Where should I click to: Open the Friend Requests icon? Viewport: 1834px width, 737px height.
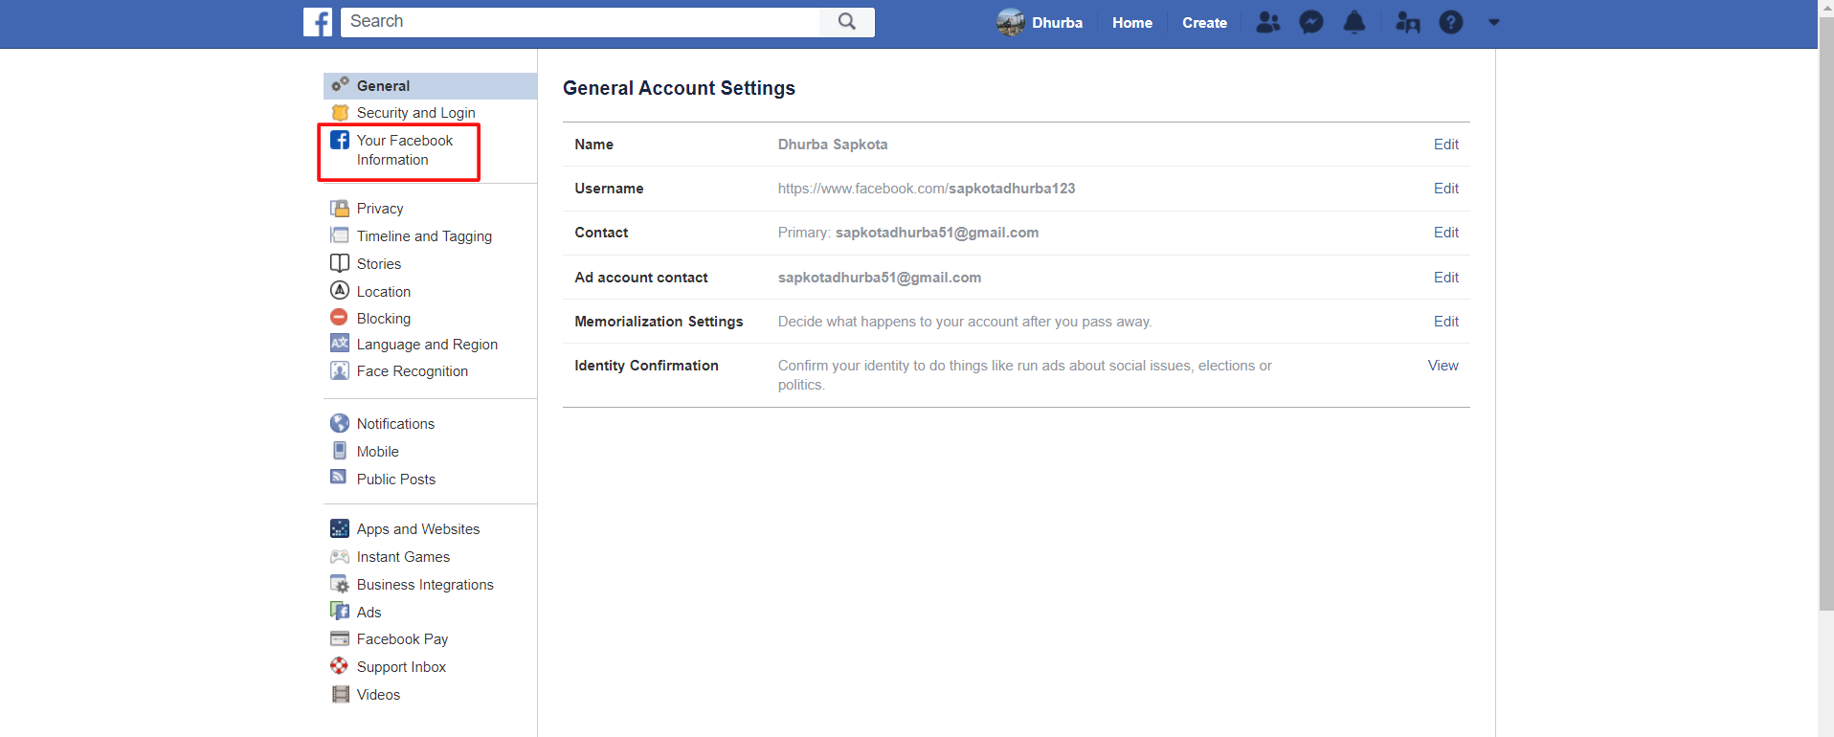pos(1268,22)
